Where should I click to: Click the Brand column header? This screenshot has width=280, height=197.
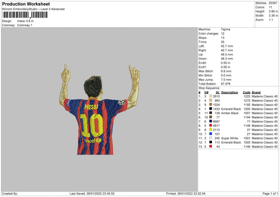[256, 92]
